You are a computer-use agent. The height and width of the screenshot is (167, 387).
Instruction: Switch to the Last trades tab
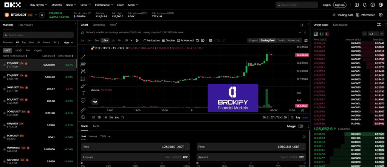[340, 25]
